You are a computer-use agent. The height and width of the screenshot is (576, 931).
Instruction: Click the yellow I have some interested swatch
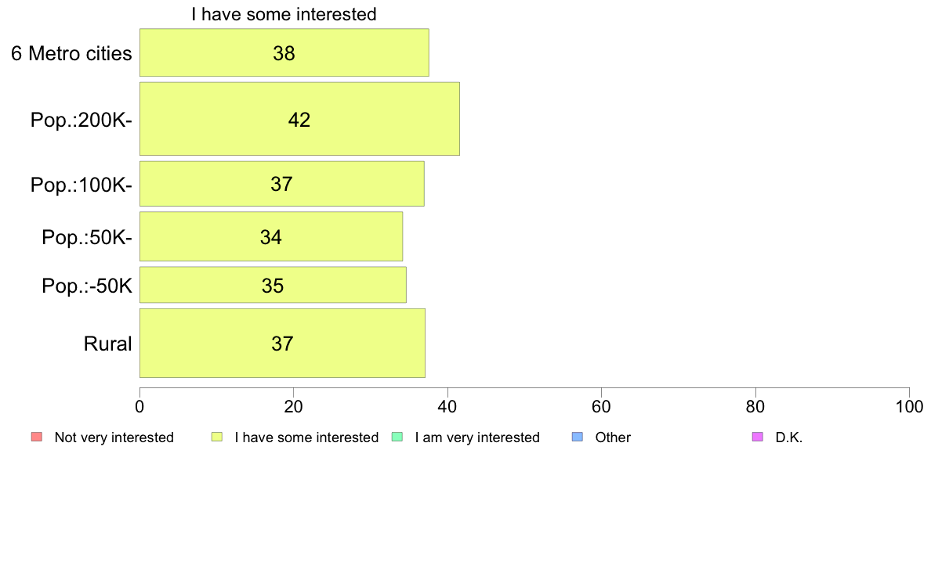point(217,437)
